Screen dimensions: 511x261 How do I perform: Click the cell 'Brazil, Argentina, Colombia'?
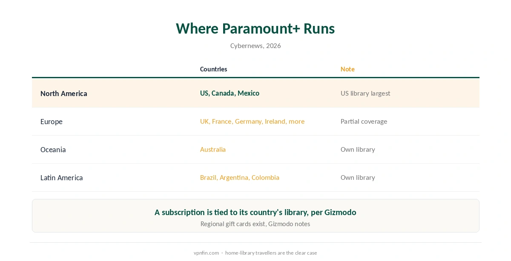[x=240, y=177]
